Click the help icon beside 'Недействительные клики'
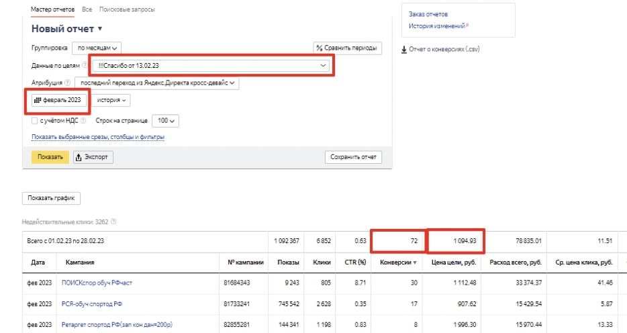The image size is (627, 333). [x=113, y=221]
